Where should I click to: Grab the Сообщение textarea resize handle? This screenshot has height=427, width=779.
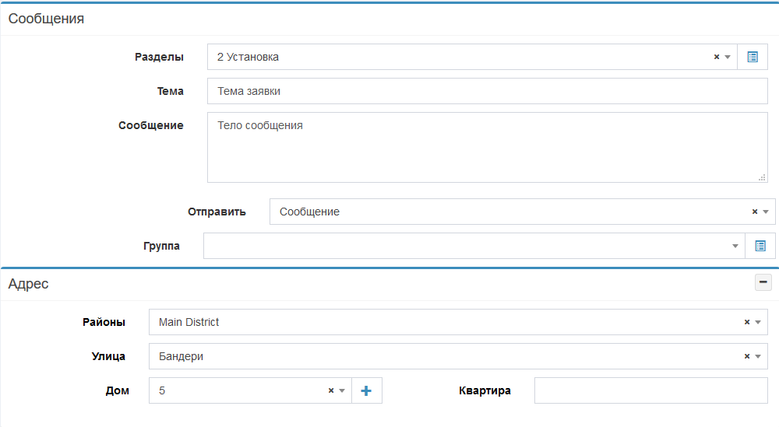pyautogui.click(x=762, y=177)
